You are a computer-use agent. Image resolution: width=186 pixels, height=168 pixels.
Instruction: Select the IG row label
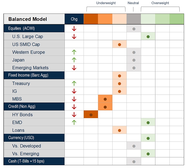point(14,91)
